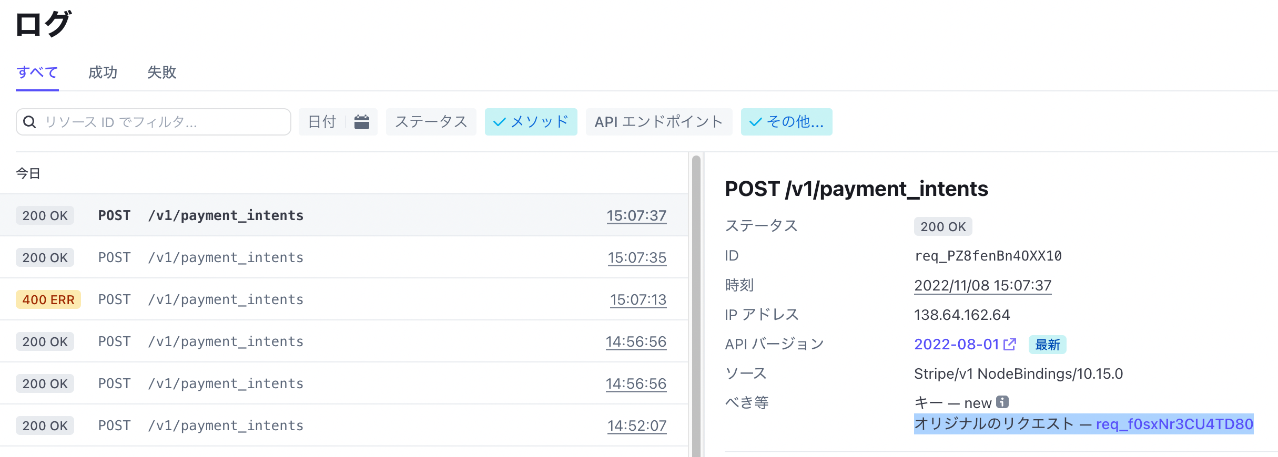
Task: Toggle the メソッド filter checkmark
Action: (500, 122)
